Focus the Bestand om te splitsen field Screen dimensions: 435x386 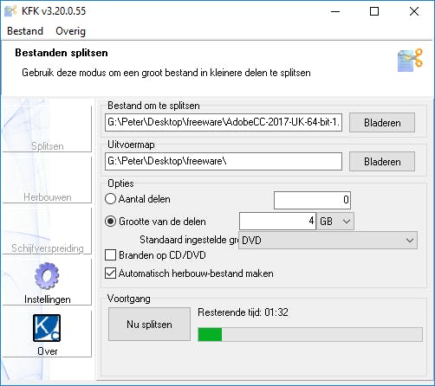224,122
